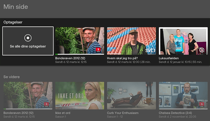Click the SVT1 logo on thumbnail
This screenshot has height=121, width=210.
pyautogui.click(x=150, y=50)
